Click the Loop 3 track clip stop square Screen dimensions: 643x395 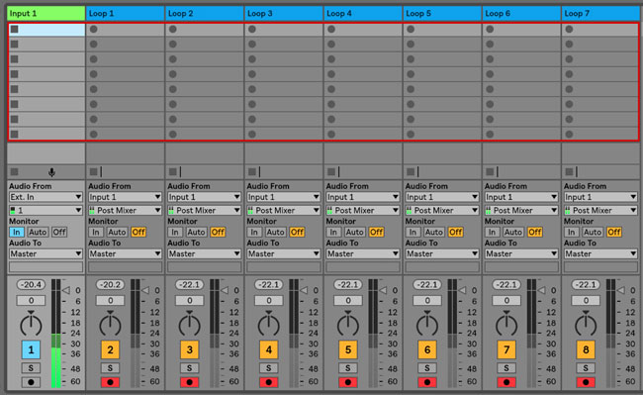click(252, 172)
